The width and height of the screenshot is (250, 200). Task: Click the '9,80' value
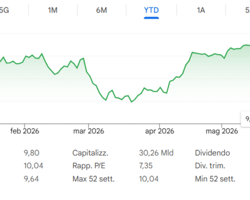coord(31,153)
